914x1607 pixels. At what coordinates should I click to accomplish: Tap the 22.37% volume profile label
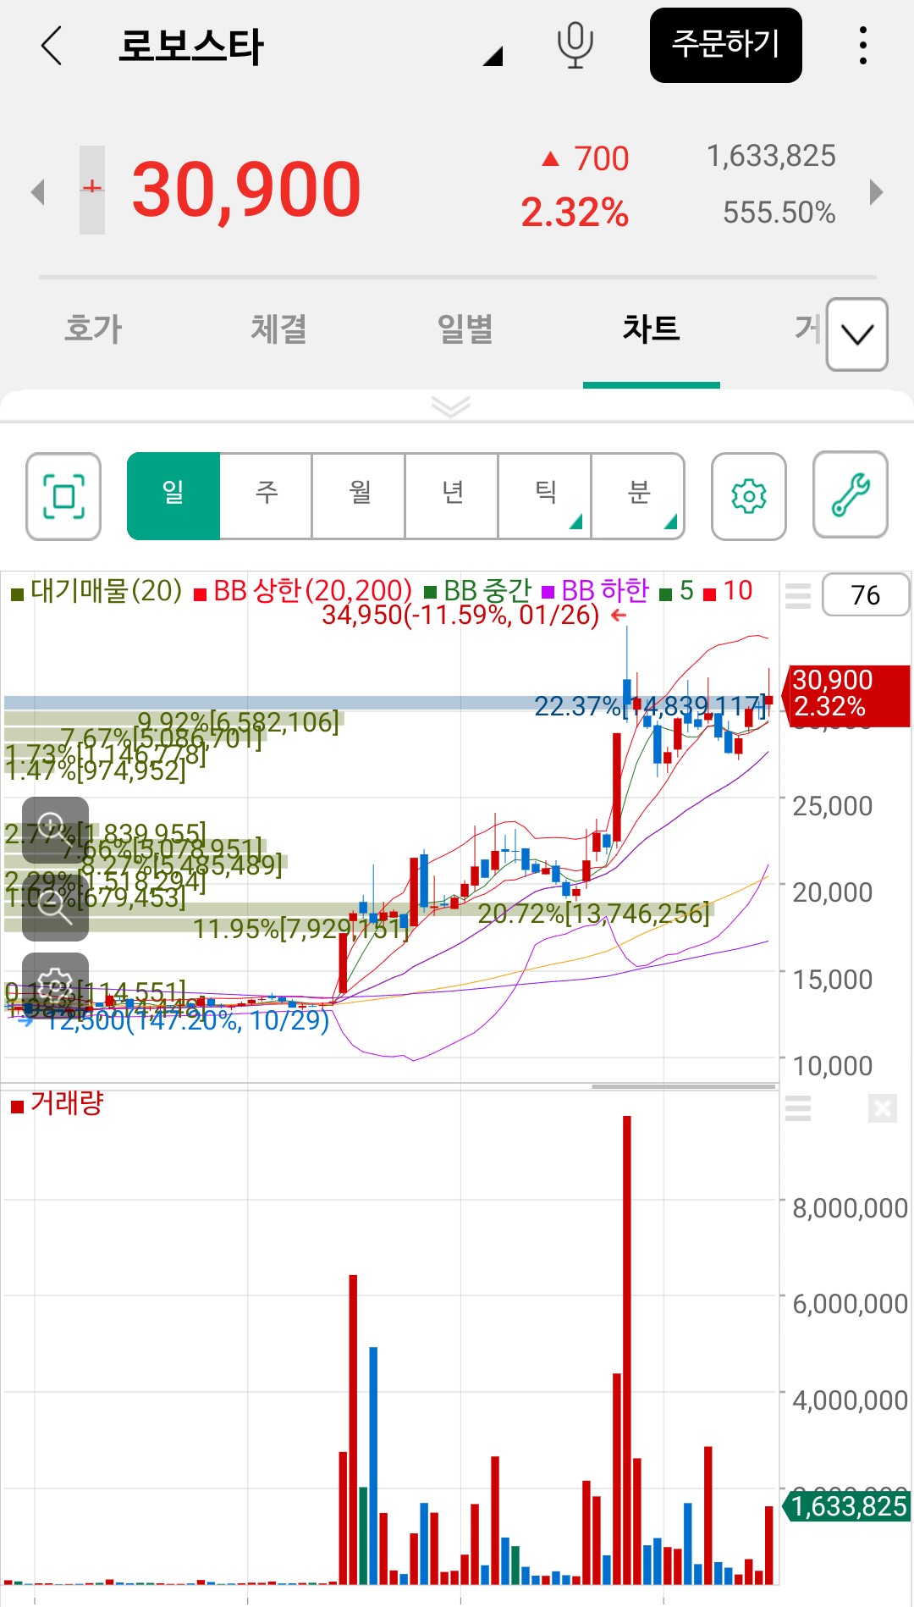(x=650, y=706)
